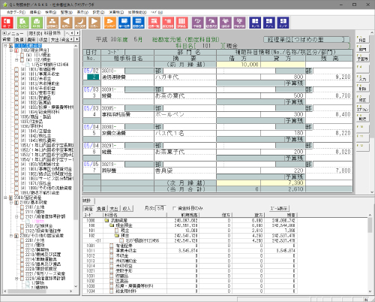Toggle the 資金科目のみ checkbox
Screen dimensions: 375x302
click(175, 208)
